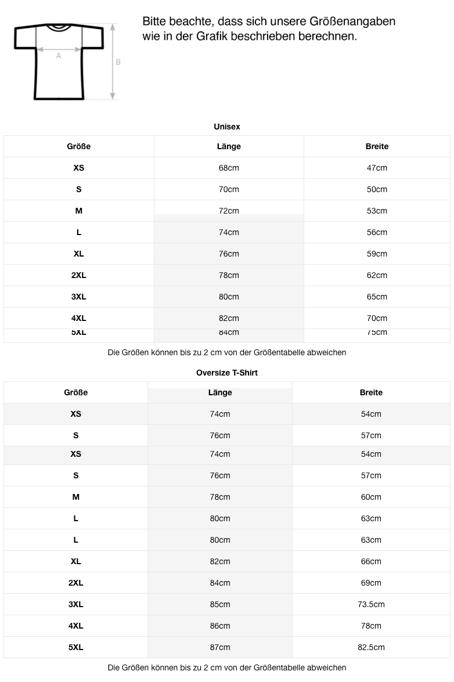
Task: Click Länge header in Oversize table
Action: click(220, 392)
